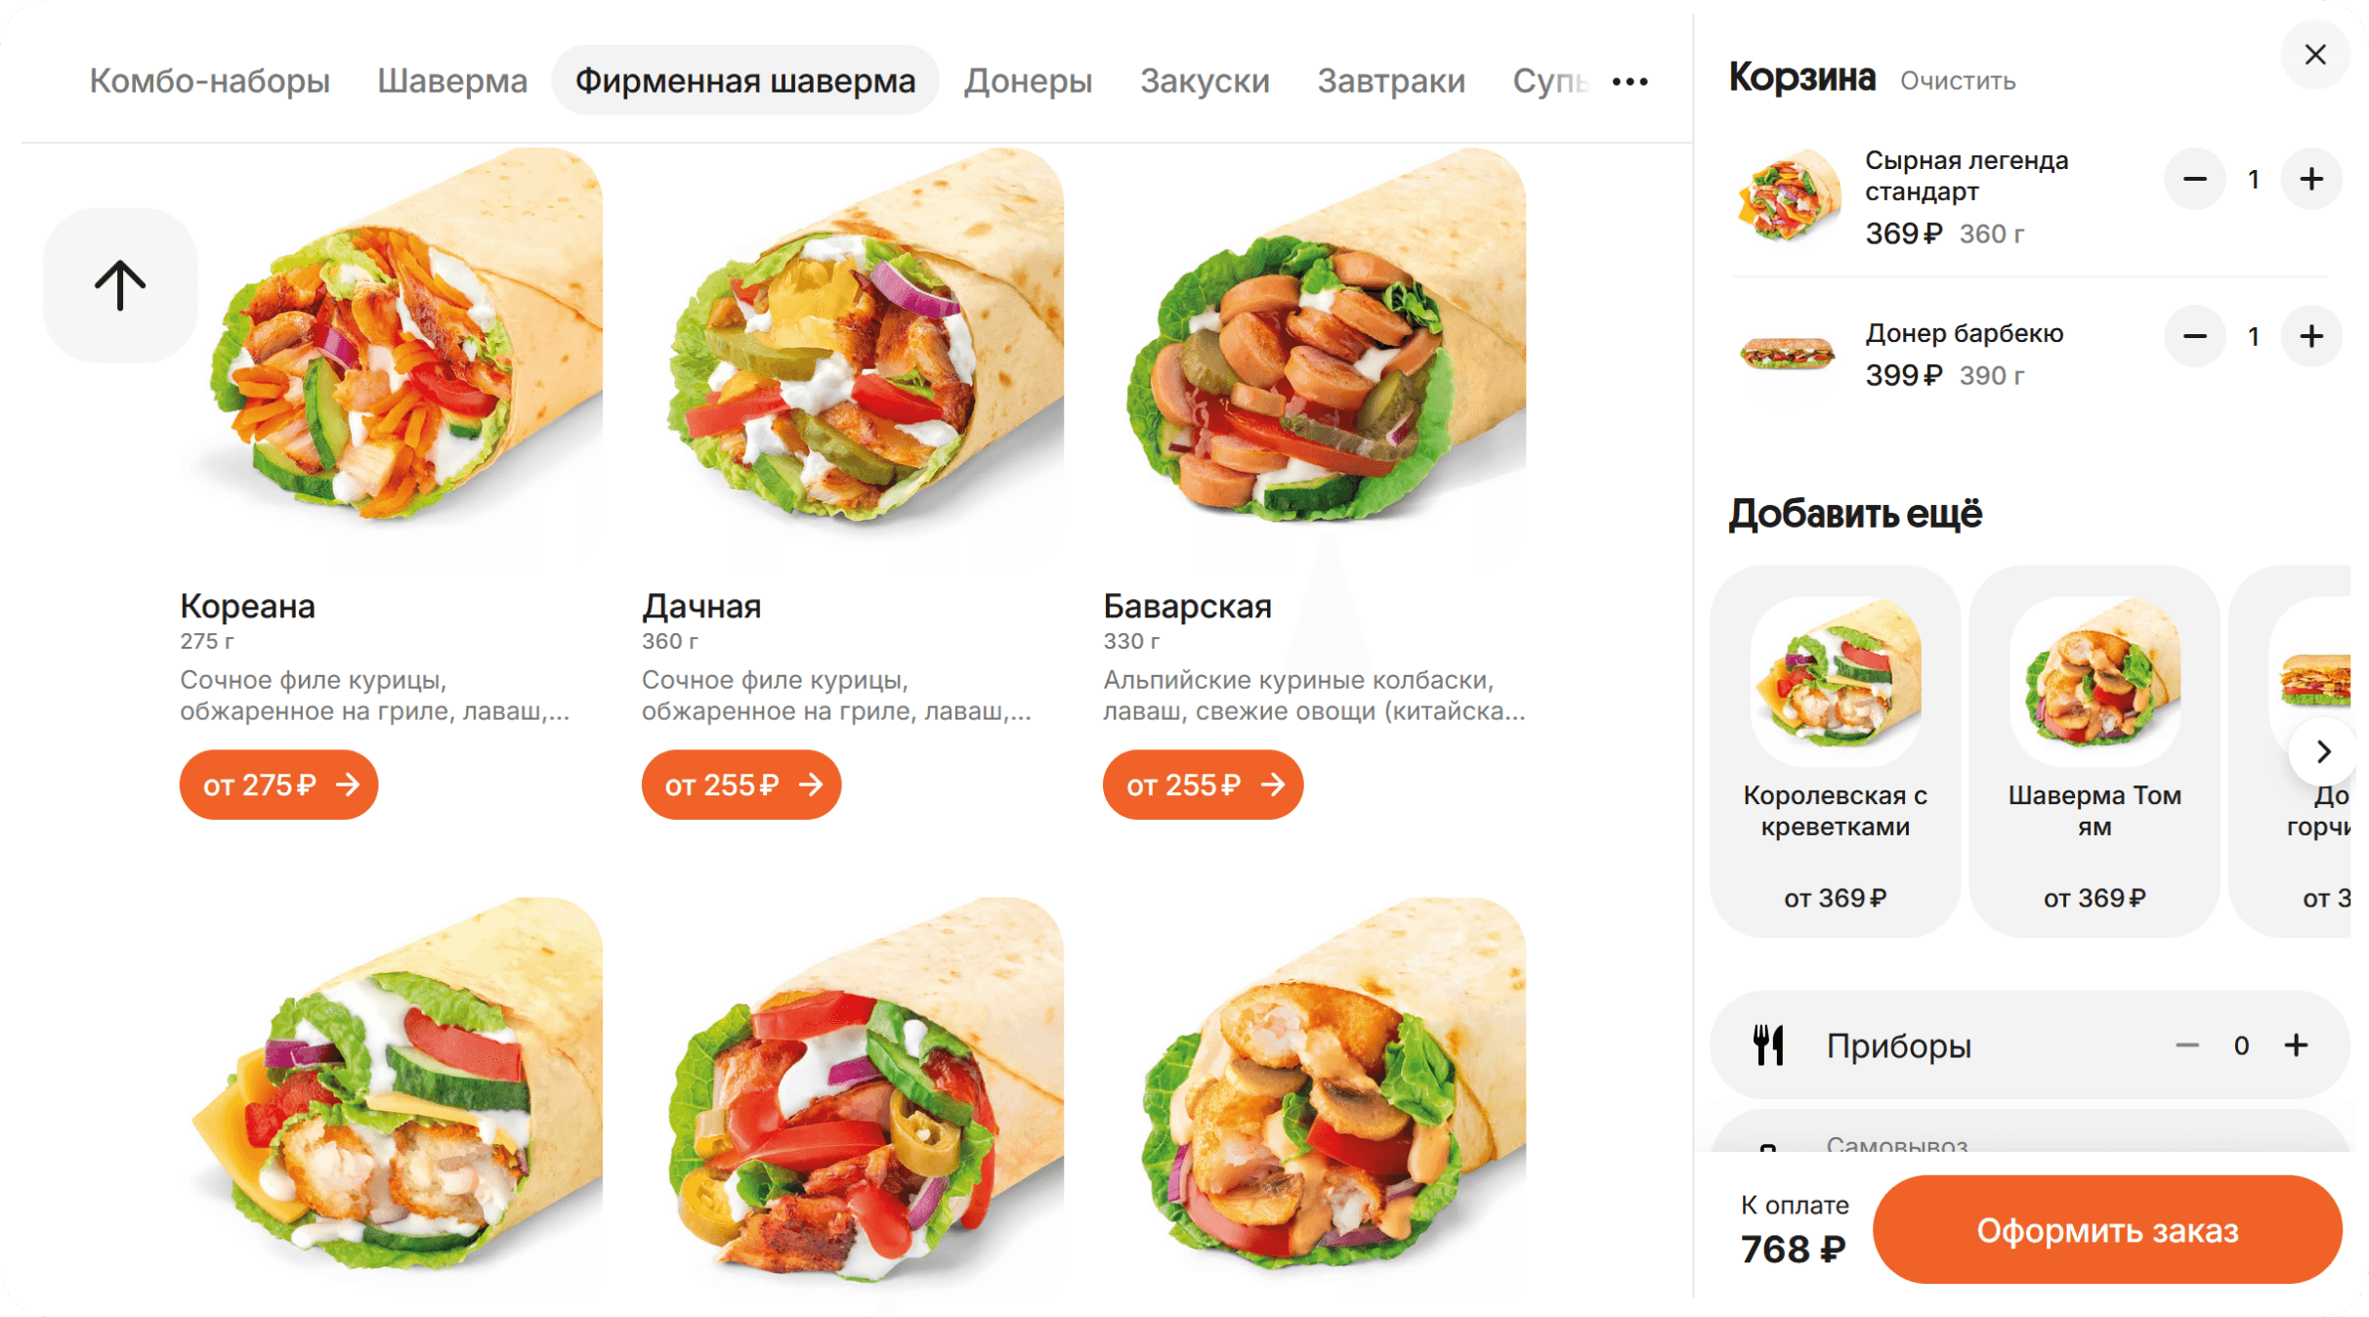Show next items in Добавить ещё carousel
This screenshot has width=2369, height=1317.
tap(2323, 751)
